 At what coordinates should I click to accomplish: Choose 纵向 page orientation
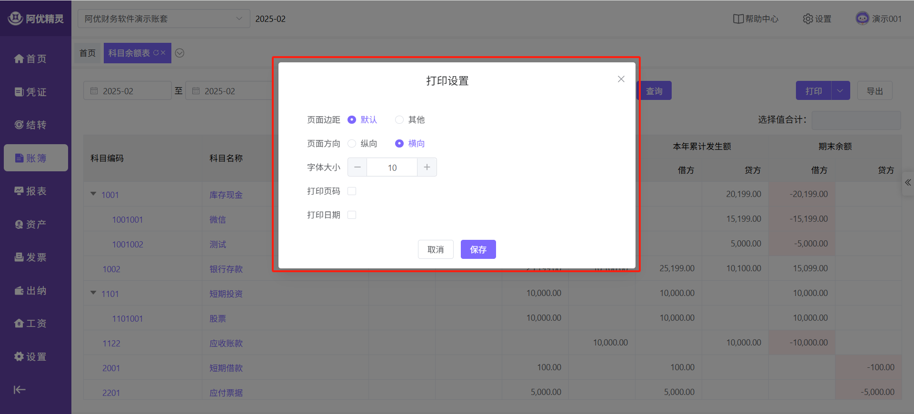tap(352, 144)
